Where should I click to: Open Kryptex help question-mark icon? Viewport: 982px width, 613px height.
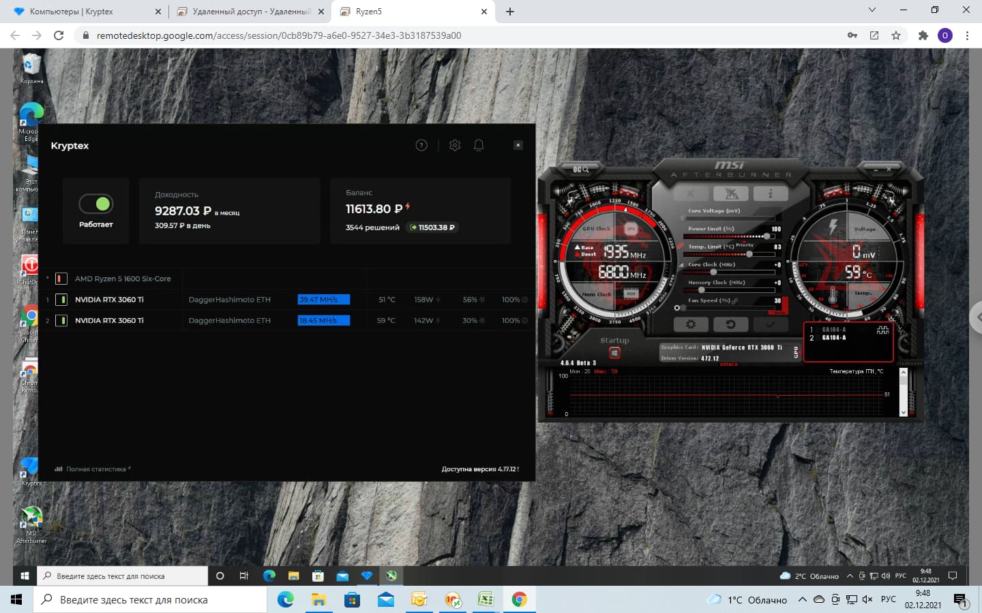(421, 145)
